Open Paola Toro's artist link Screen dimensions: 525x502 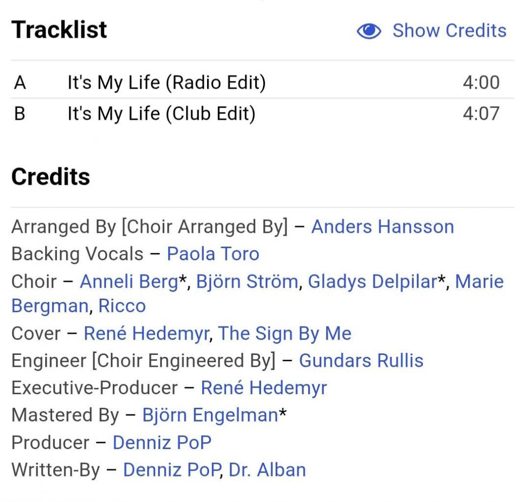(x=213, y=254)
